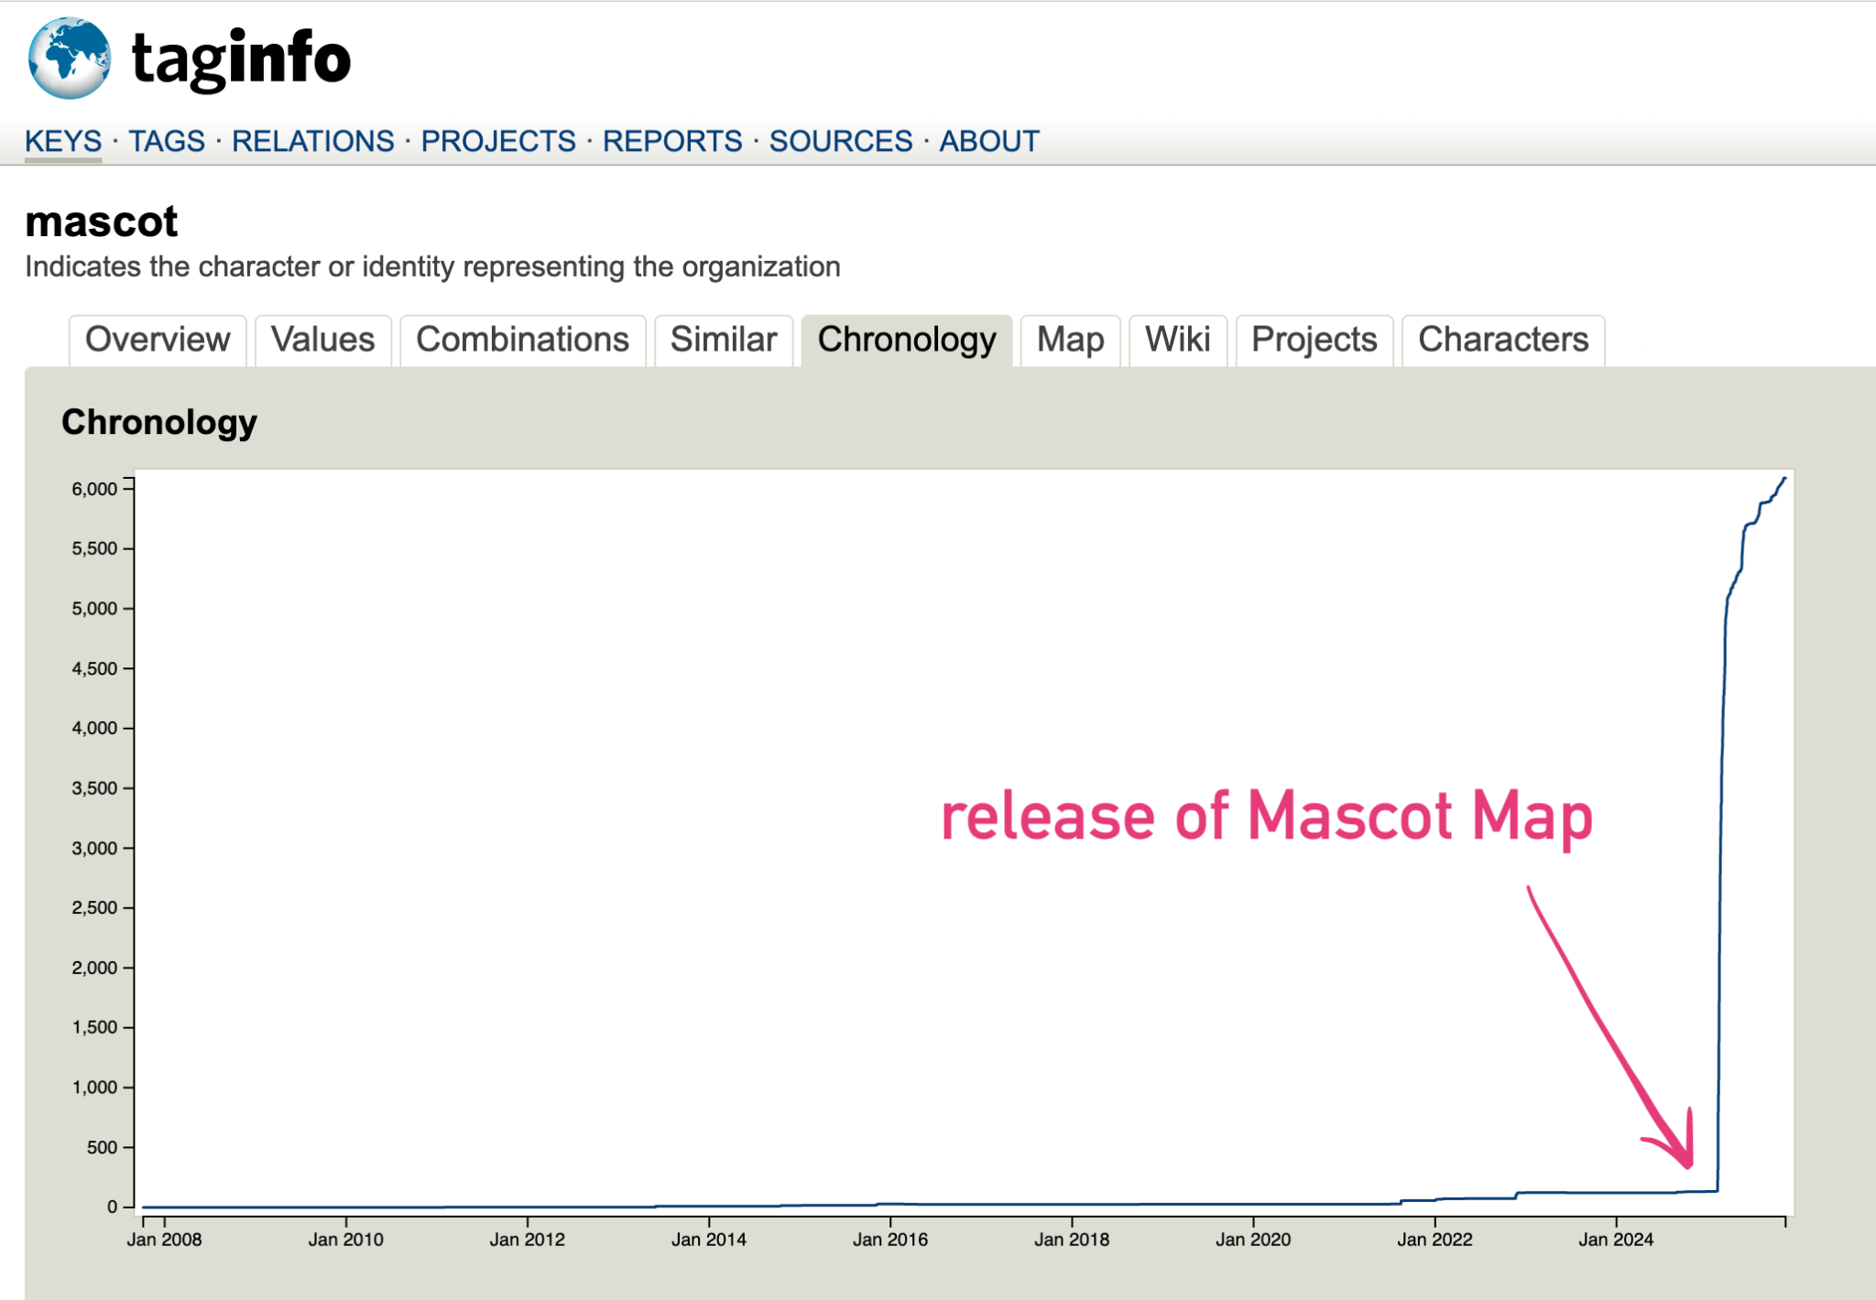Navigate to the REPORTS page

tap(671, 140)
